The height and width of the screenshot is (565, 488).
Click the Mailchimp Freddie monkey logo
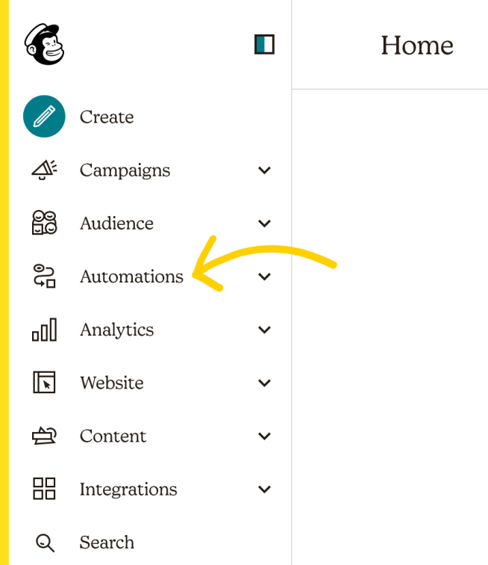pos(44,44)
